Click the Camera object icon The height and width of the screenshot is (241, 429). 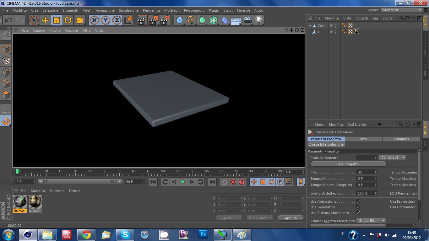(248, 20)
